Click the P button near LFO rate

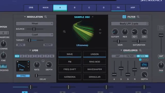tap(43, 61)
